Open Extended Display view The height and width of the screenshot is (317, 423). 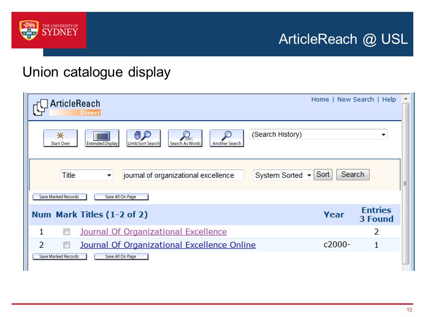pos(102,138)
